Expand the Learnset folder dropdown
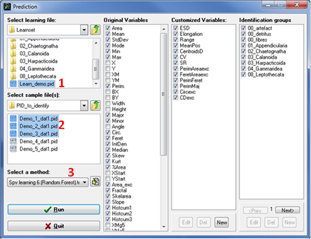 point(84,30)
